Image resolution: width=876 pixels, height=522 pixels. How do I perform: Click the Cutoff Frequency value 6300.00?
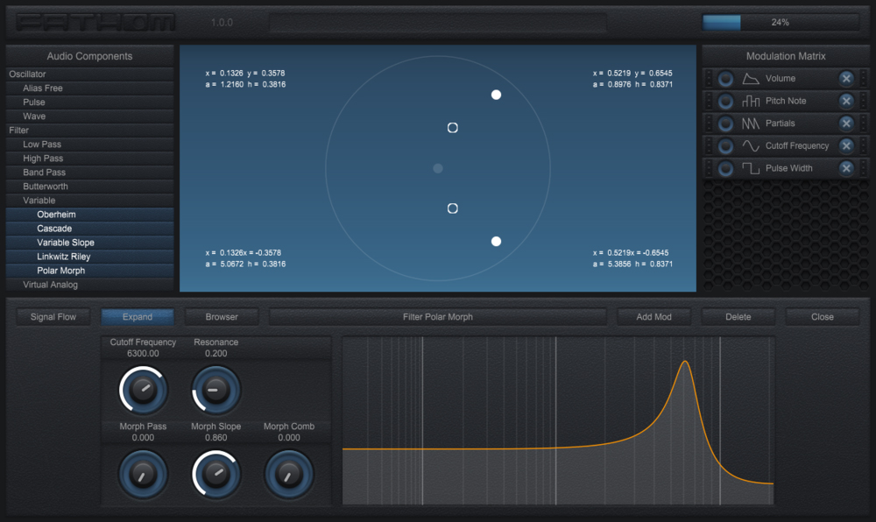tap(143, 353)
